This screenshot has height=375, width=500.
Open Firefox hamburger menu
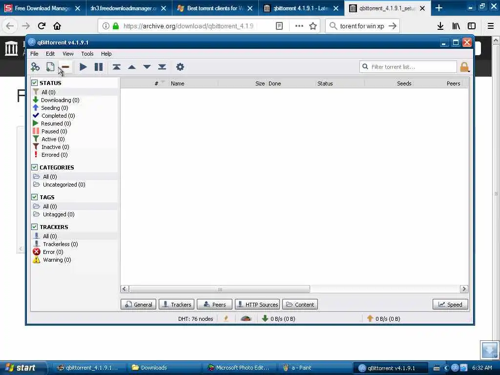(490, 26)
